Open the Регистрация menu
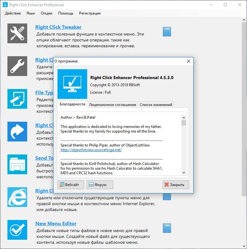Viewport: 247px width, 249px height. pyautogui.click(x=90, y=13)
